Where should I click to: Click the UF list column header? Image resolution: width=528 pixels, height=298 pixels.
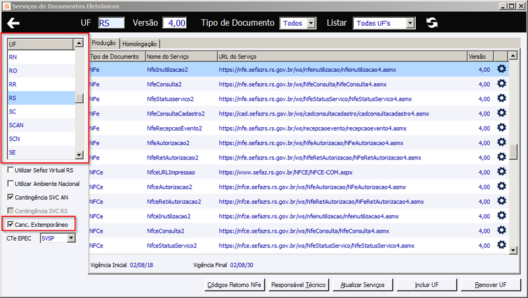tap(40, 44)
